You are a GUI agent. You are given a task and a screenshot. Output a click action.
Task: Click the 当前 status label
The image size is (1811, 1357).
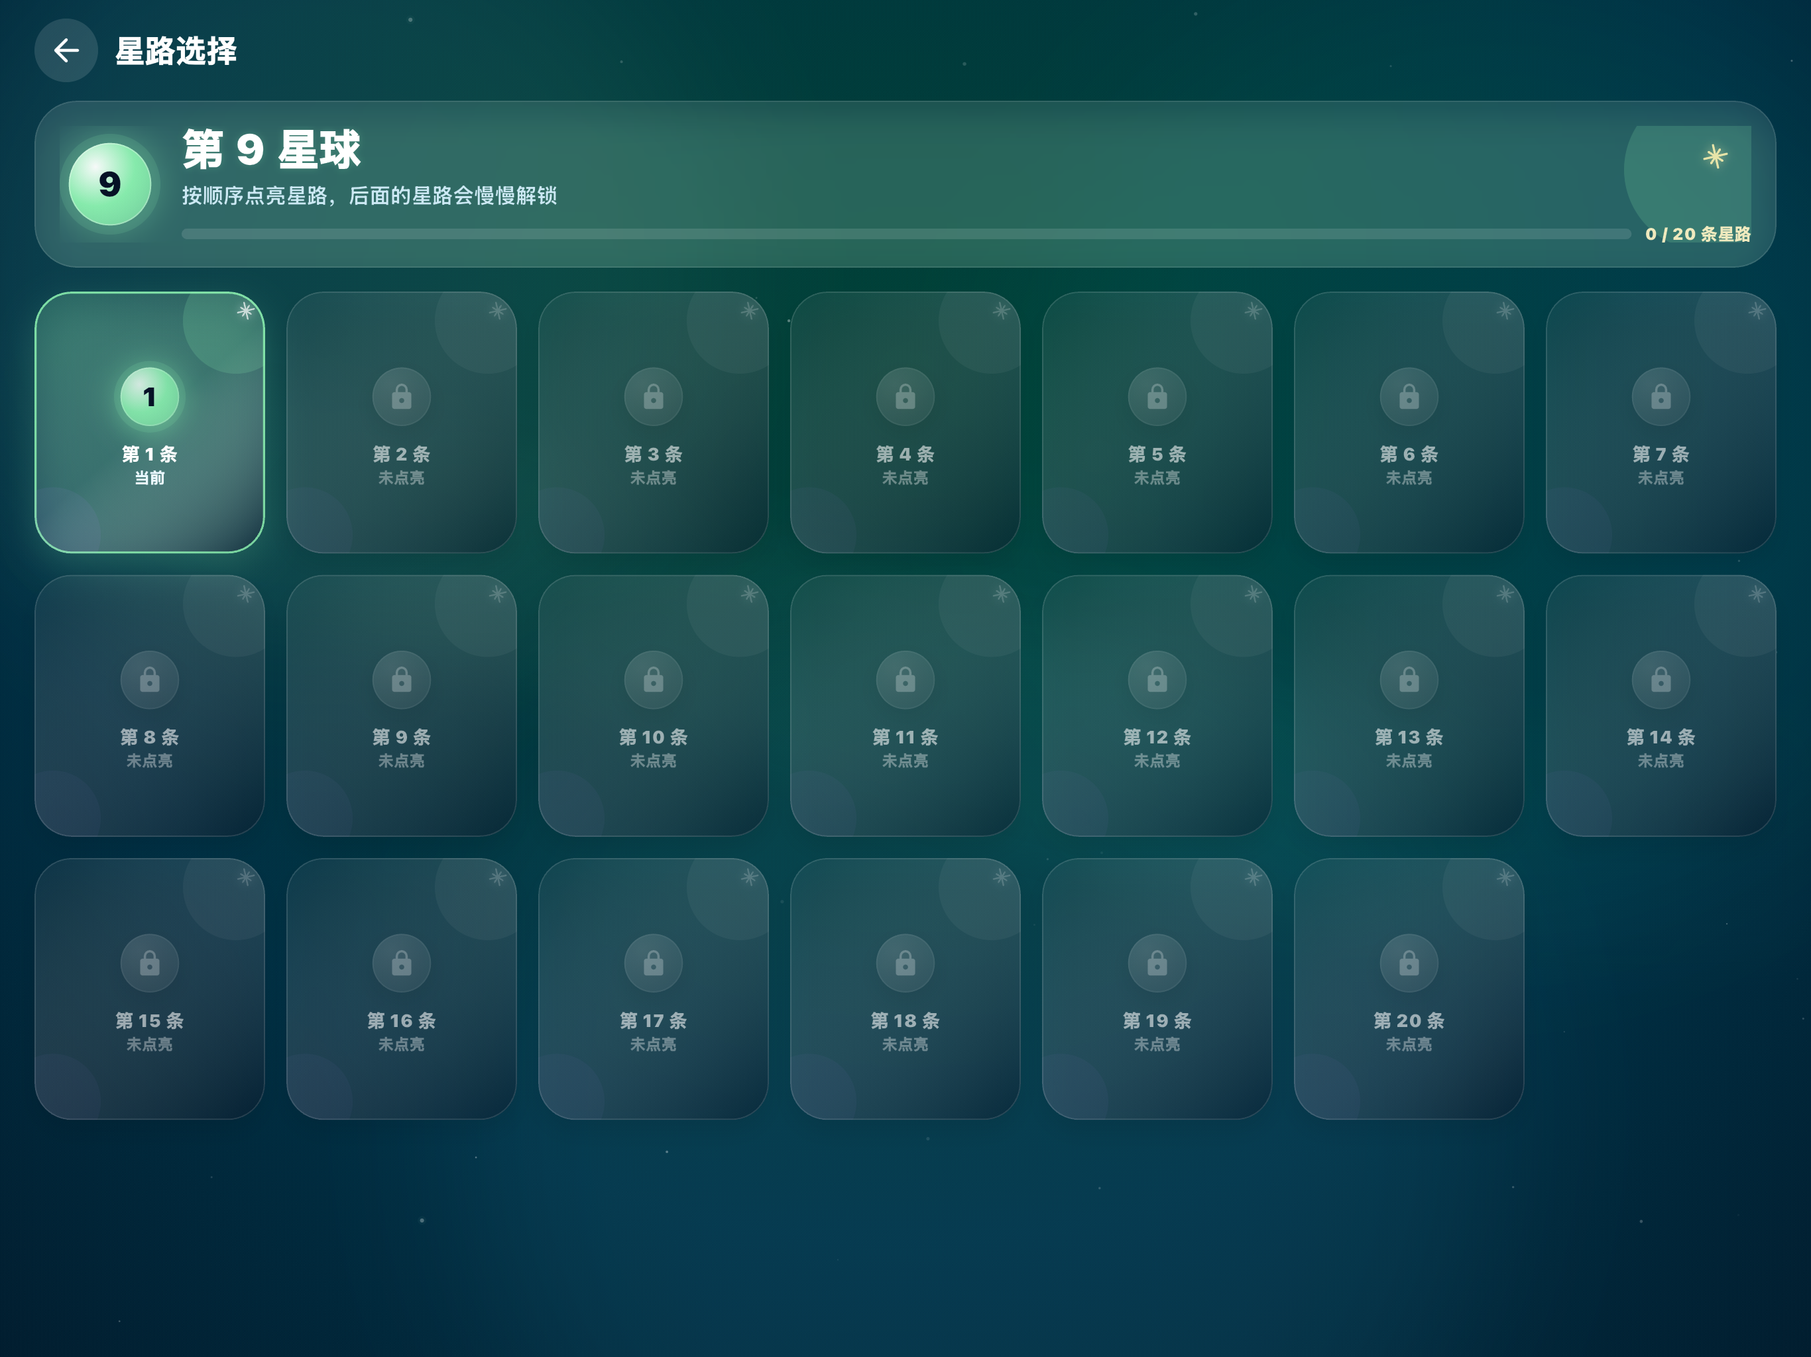pos(150,478)
